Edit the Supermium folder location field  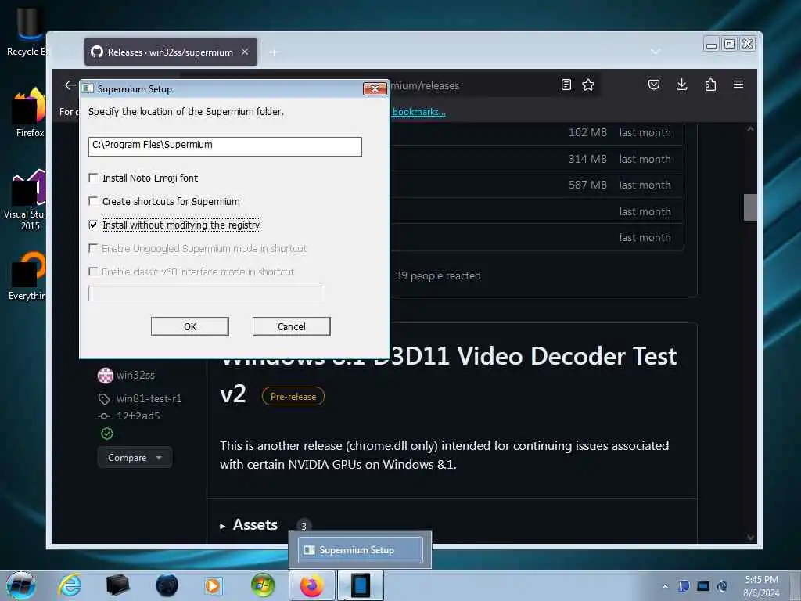point(224,146)
